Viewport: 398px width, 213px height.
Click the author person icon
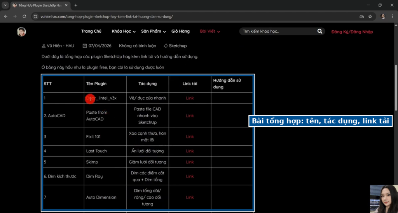pyautogui.click(x=44, y=46)
